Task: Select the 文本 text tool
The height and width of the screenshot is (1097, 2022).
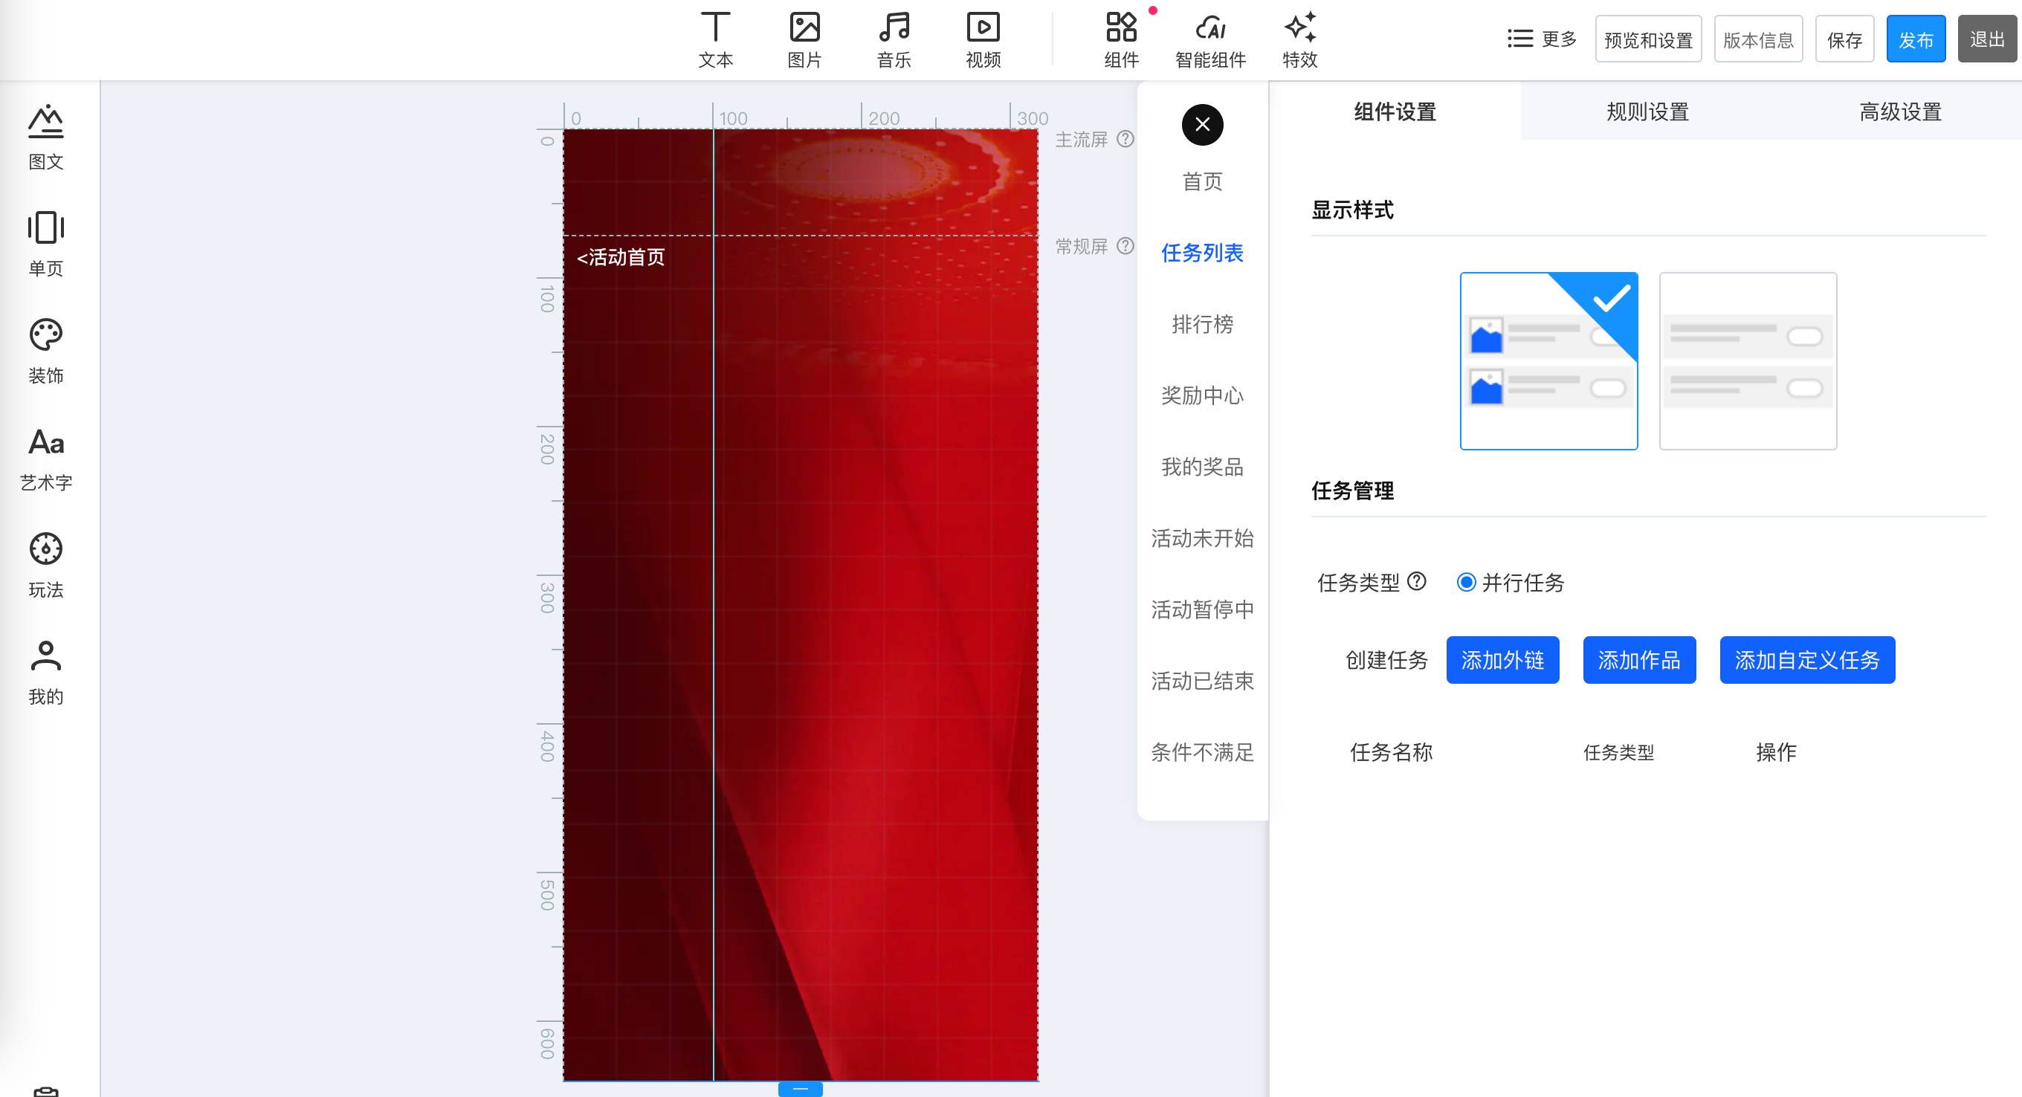Action: (715, 40)
